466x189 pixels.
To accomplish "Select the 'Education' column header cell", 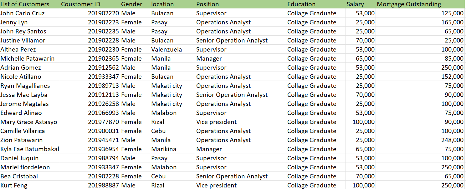I will (316, 4).
